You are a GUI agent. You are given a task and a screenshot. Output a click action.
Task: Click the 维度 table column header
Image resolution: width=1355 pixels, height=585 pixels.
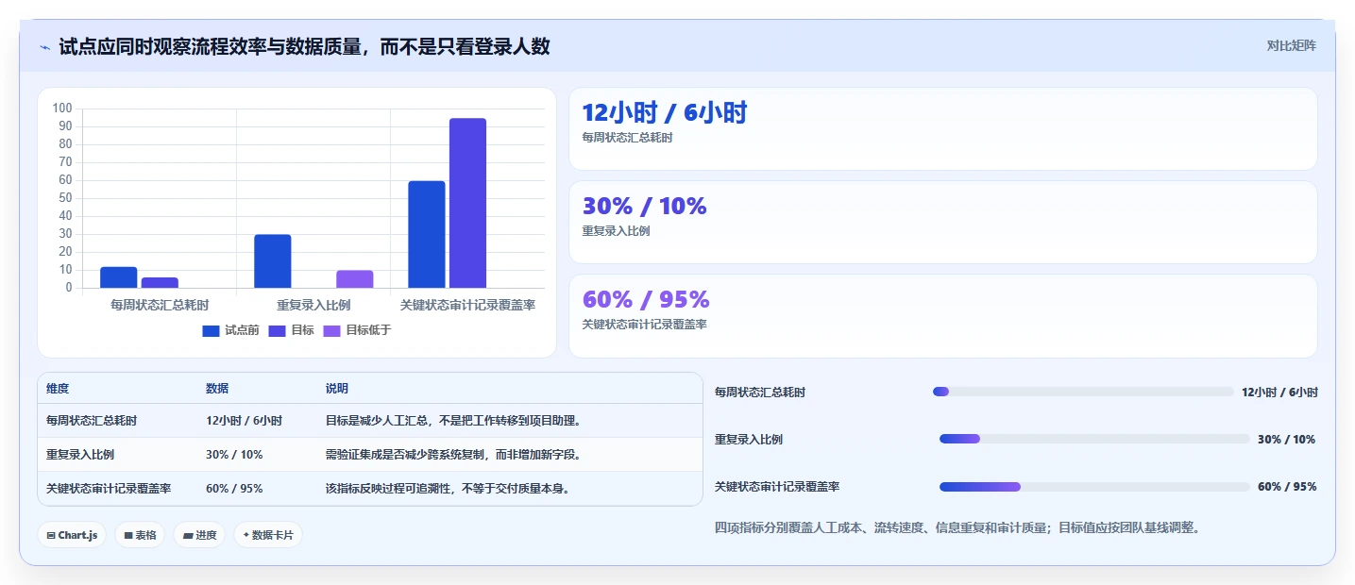(58, 389)
